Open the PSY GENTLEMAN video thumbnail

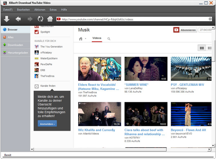(x=191, y=69)
